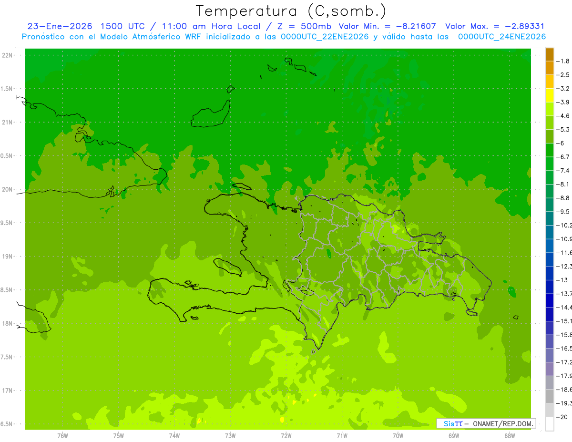Viewport: 572px width, 442px height.
Task: Click the '69W' longitude label
Action: click(x=454, y=435)
